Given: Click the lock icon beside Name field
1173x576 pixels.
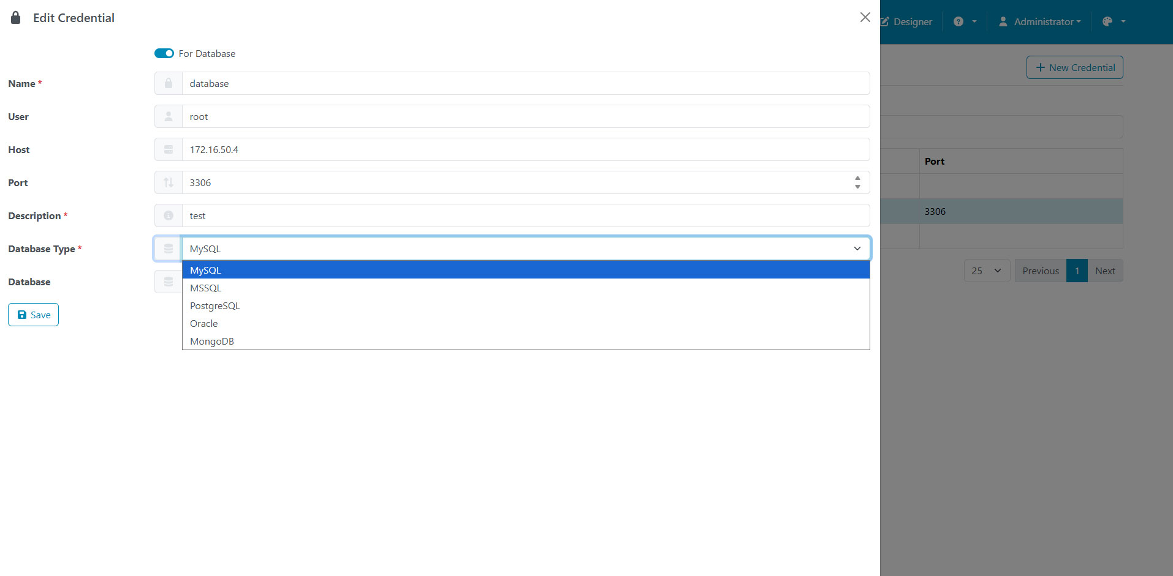Looking at the screenshot, I should coord(169,83).
